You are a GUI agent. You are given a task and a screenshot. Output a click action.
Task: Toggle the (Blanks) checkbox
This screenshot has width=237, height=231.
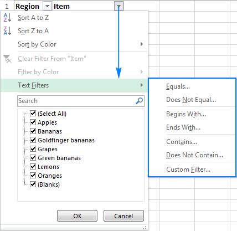pyautogui.click(x=33, y=184)
